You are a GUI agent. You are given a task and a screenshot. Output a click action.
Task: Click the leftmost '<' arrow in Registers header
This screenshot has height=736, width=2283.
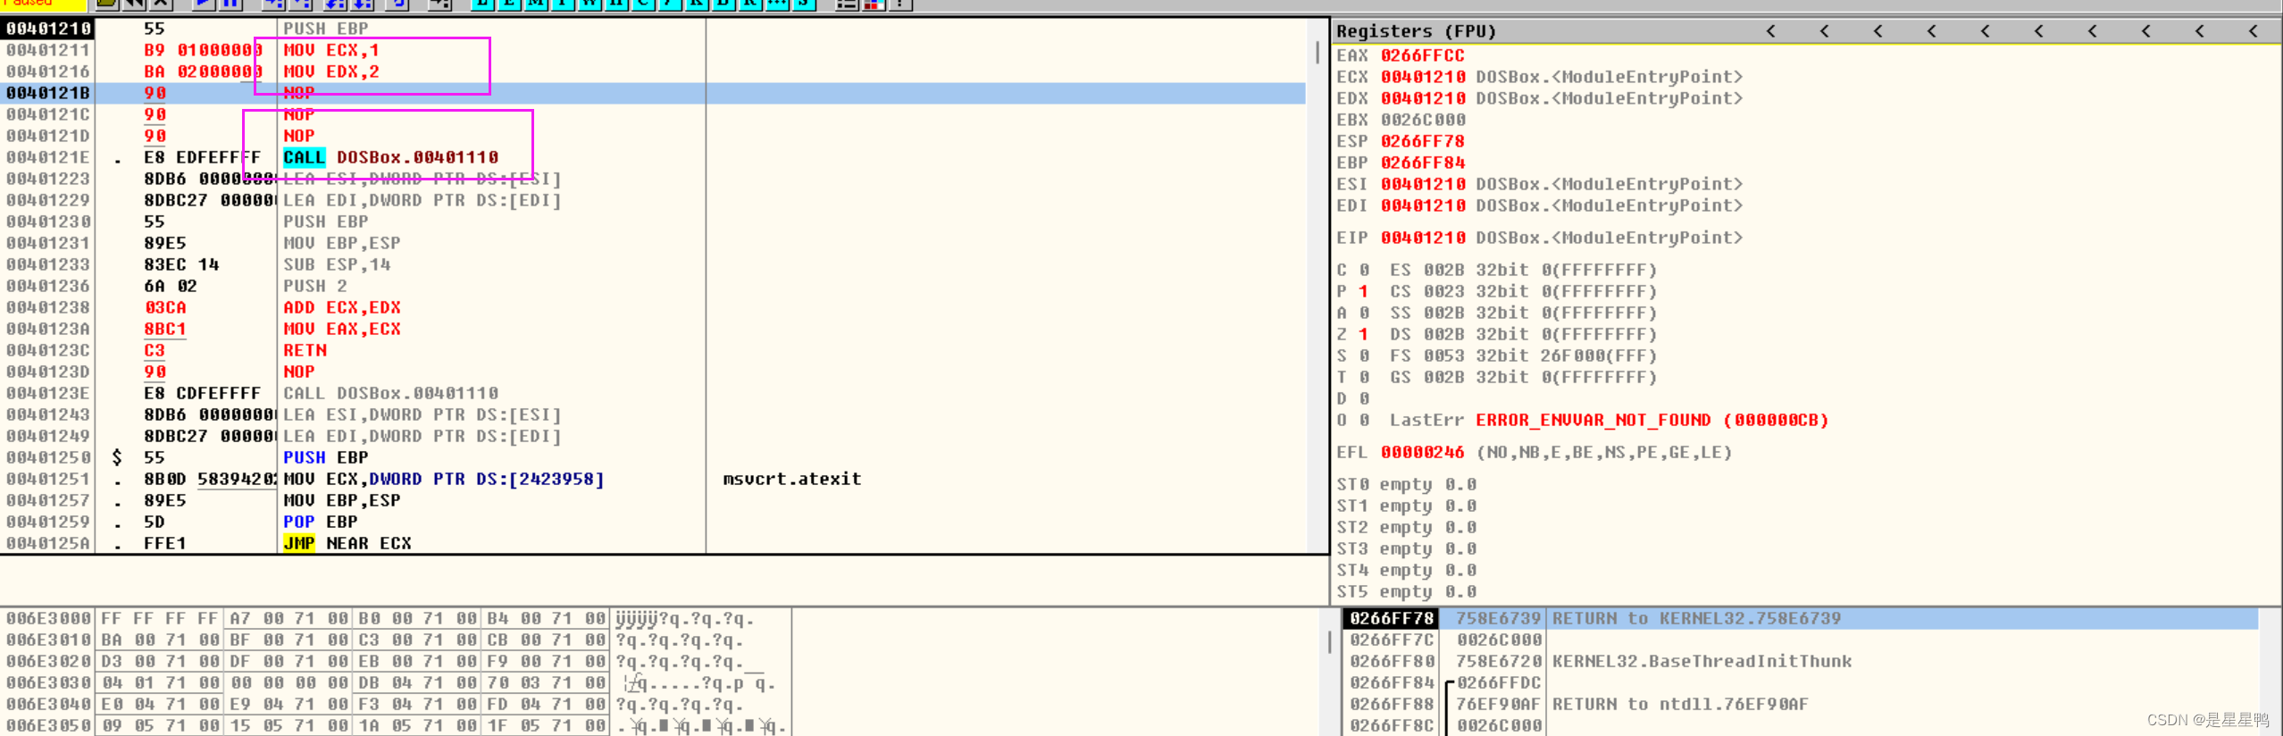pyautogui.click(x=1770, y=31)
